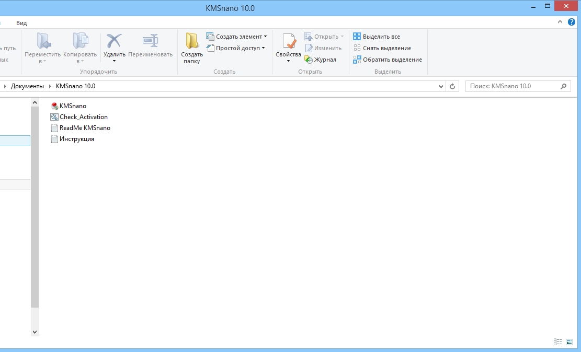Switch to large icons view in status bar
This screenshot has height=352, width=581.
(569, 342)
